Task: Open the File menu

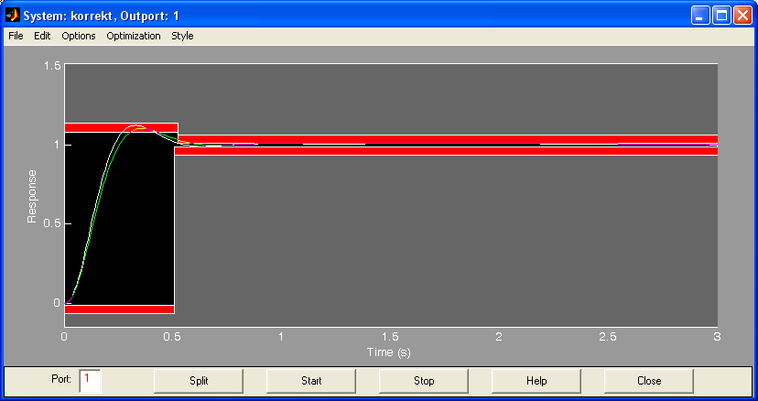Action: (16, 36)
